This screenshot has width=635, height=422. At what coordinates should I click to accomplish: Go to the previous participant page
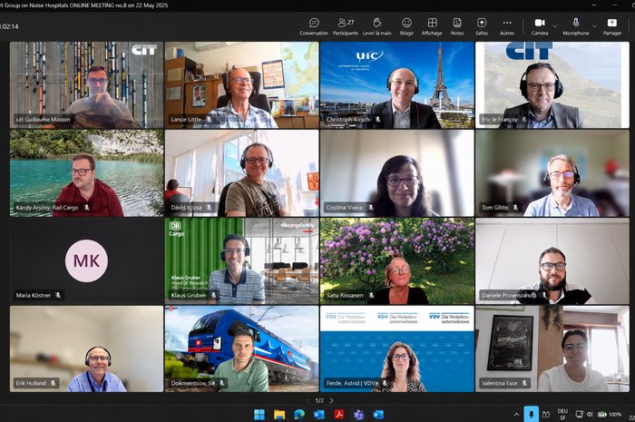[308, 400]
